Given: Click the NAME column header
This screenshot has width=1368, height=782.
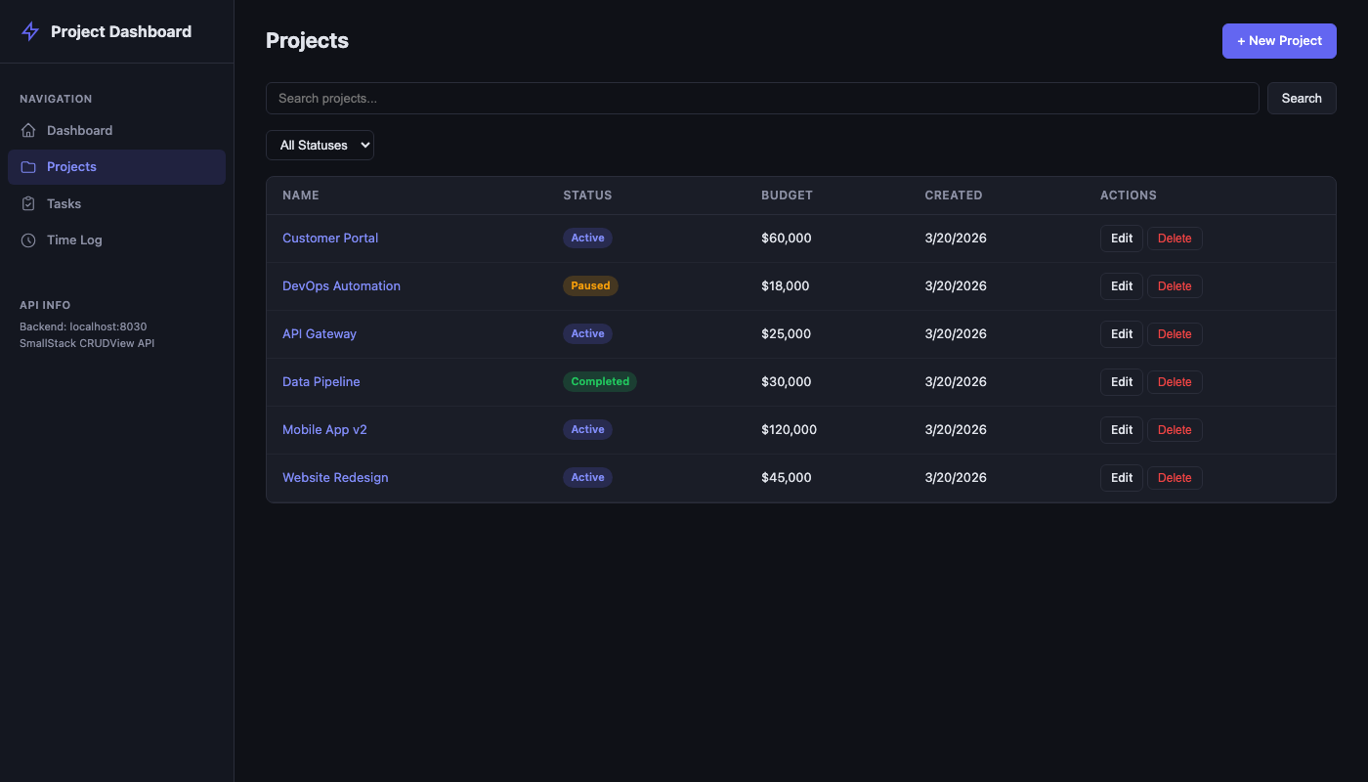Looking at the screenshot, I should tap(300, 195).
